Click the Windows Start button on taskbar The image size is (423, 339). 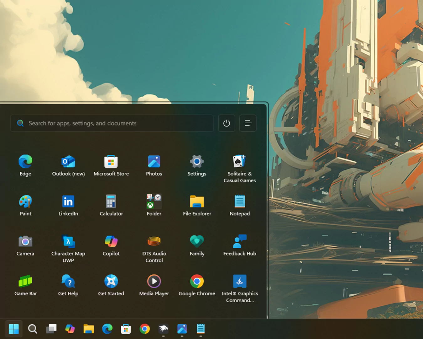pyautogui.click(x=14, y=329)
